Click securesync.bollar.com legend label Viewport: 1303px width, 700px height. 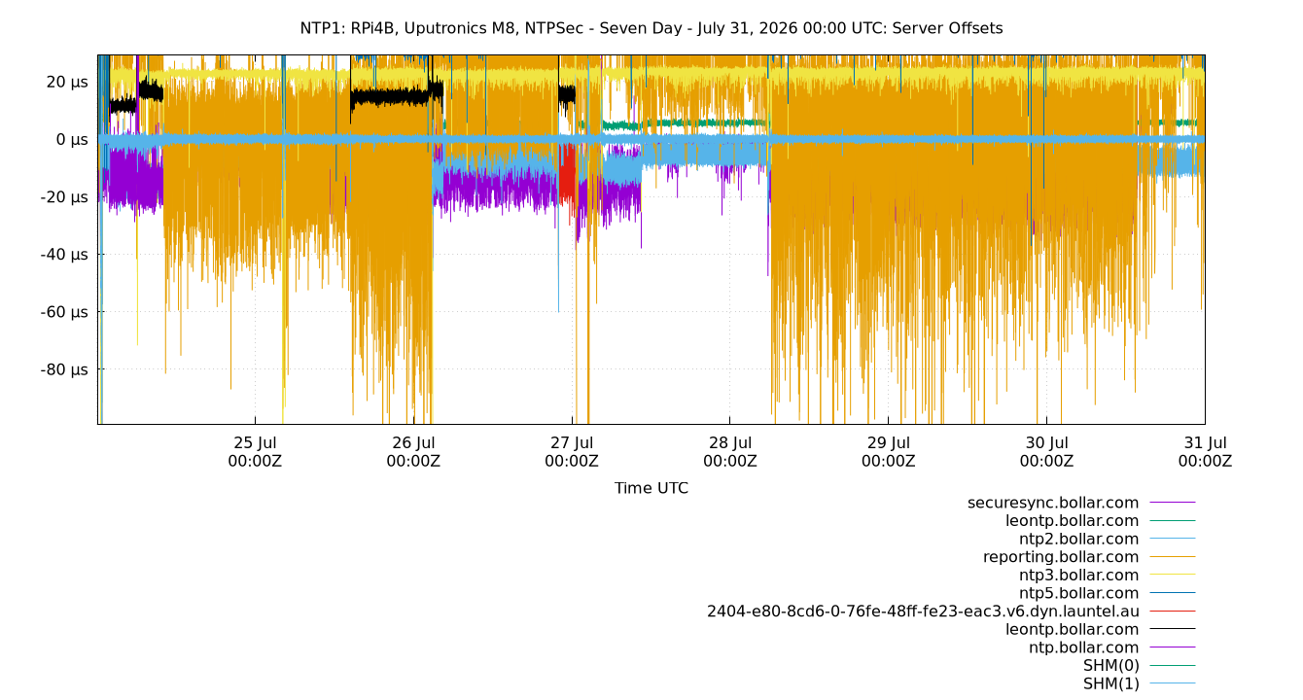[1053, 503]
